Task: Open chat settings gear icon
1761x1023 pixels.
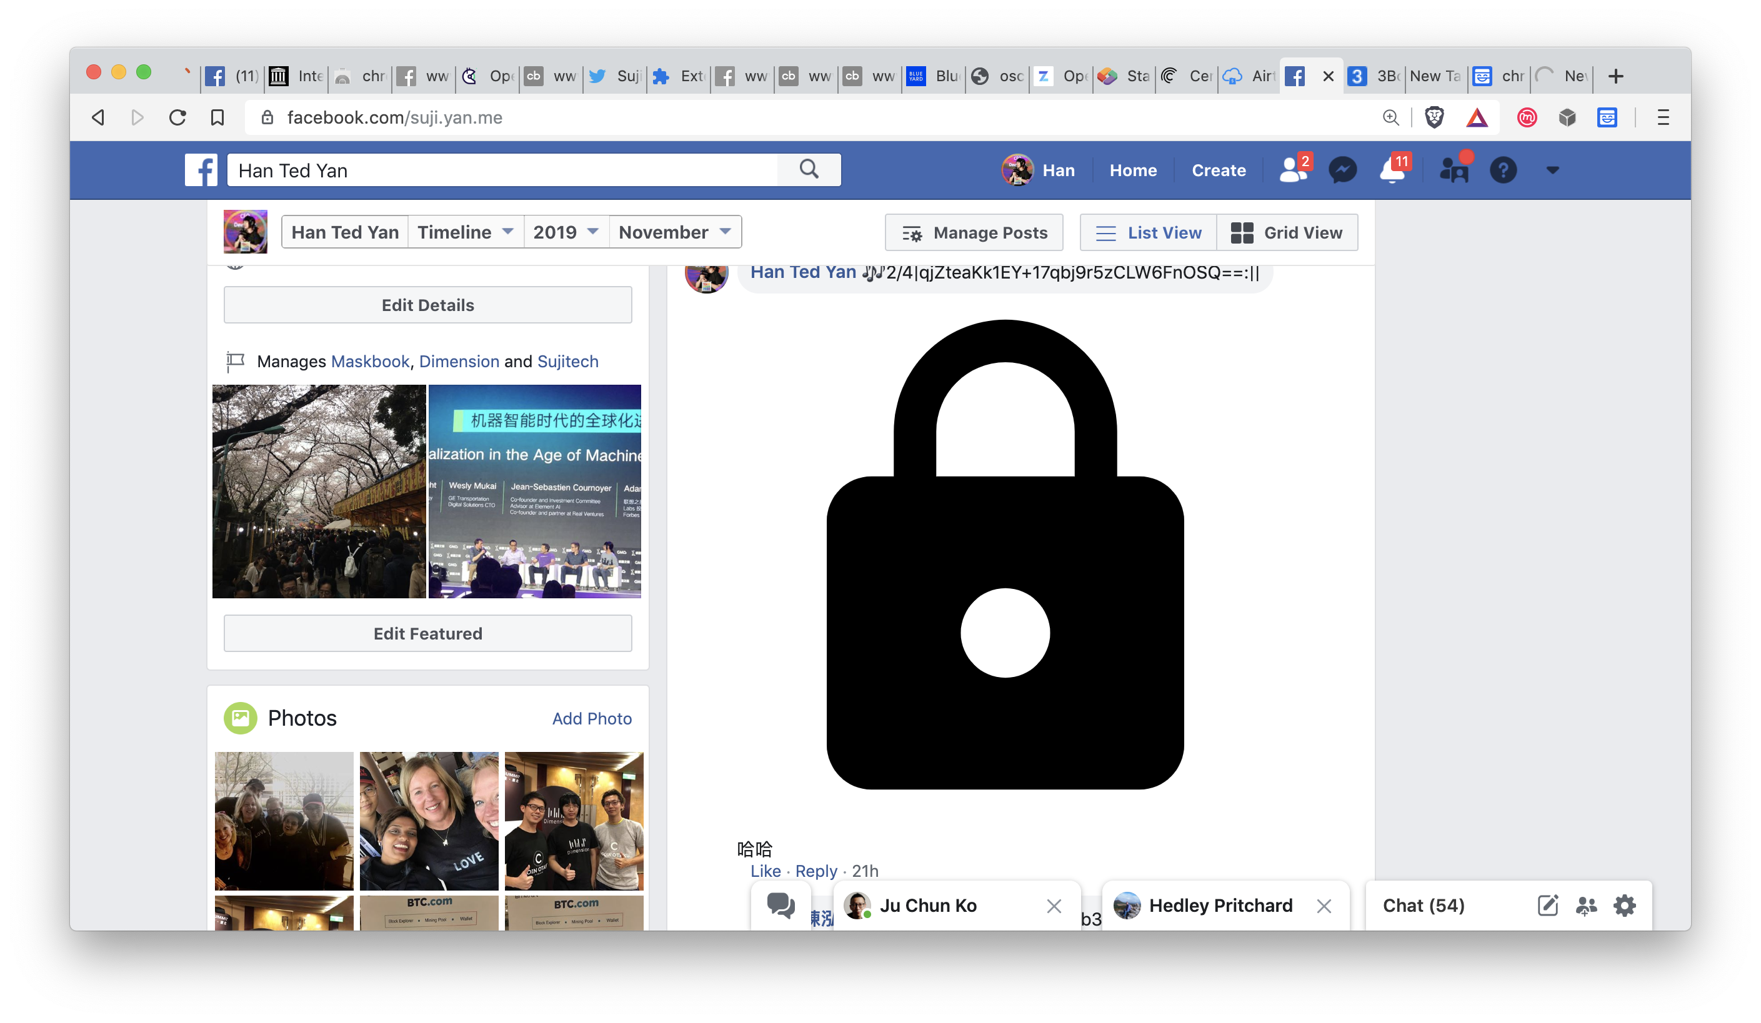Action: pos(1624,906)
